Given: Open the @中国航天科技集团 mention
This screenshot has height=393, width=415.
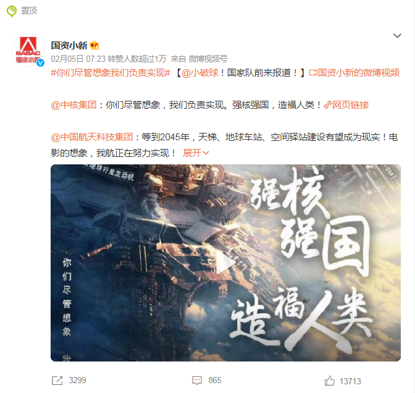Looking at the screenshot, I should tap(92, 137).
